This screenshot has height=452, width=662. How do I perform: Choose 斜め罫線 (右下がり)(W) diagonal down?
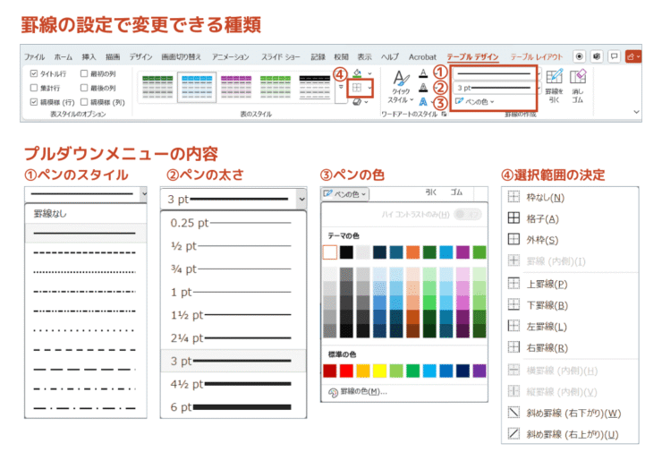pos(570,413)
